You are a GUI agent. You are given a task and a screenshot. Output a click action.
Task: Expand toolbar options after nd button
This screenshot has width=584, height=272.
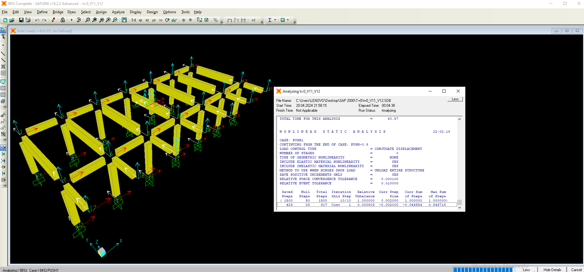(x=262, y=22)
